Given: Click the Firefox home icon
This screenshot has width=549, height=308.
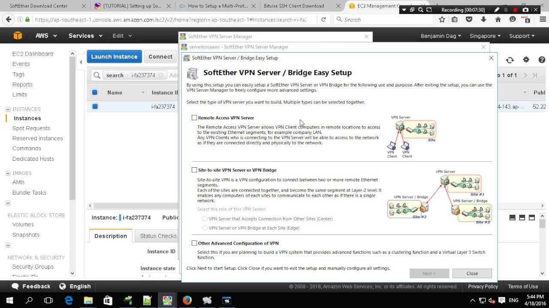Looking at the screenshot, I should pos(498,19).
